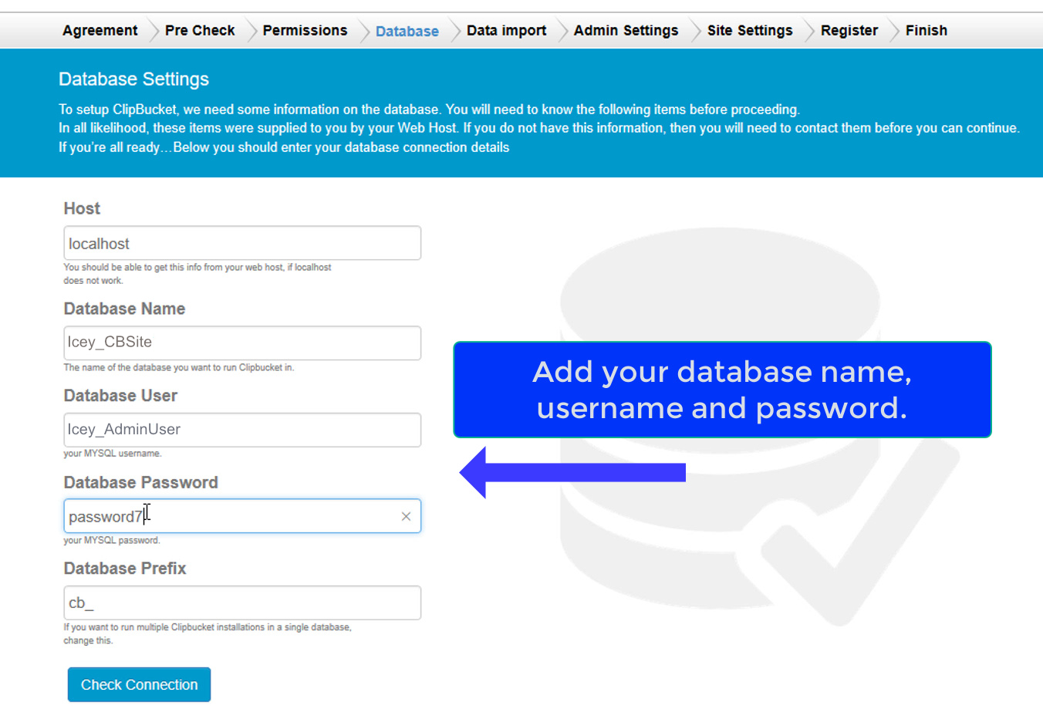Click inside the Database Password field
Image resolution: width=1043 pixels, height=709 pixels.
coord(242,516)
